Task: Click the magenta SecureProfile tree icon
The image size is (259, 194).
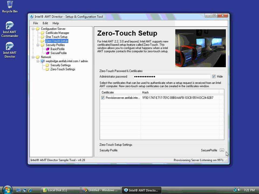Action: [47, 53]
